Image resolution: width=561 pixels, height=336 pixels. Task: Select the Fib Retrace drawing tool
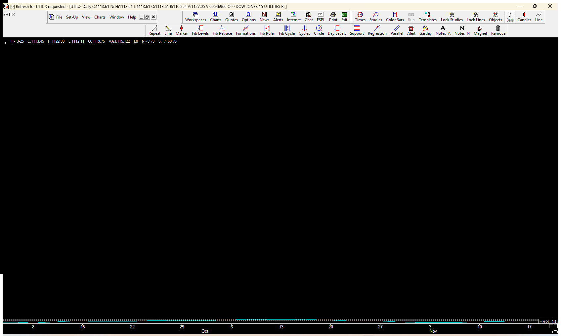222,30
